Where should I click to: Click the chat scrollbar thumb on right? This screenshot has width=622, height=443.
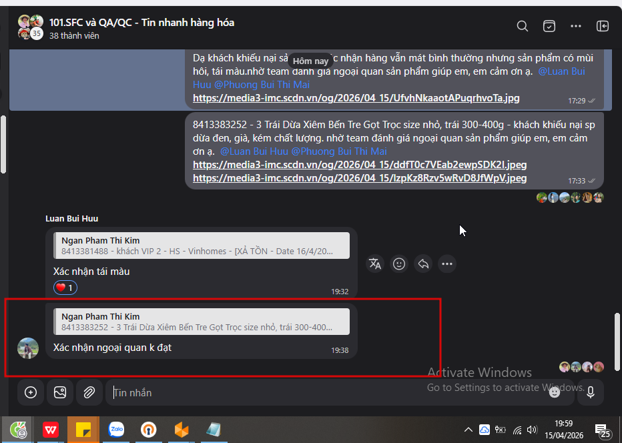617,342
